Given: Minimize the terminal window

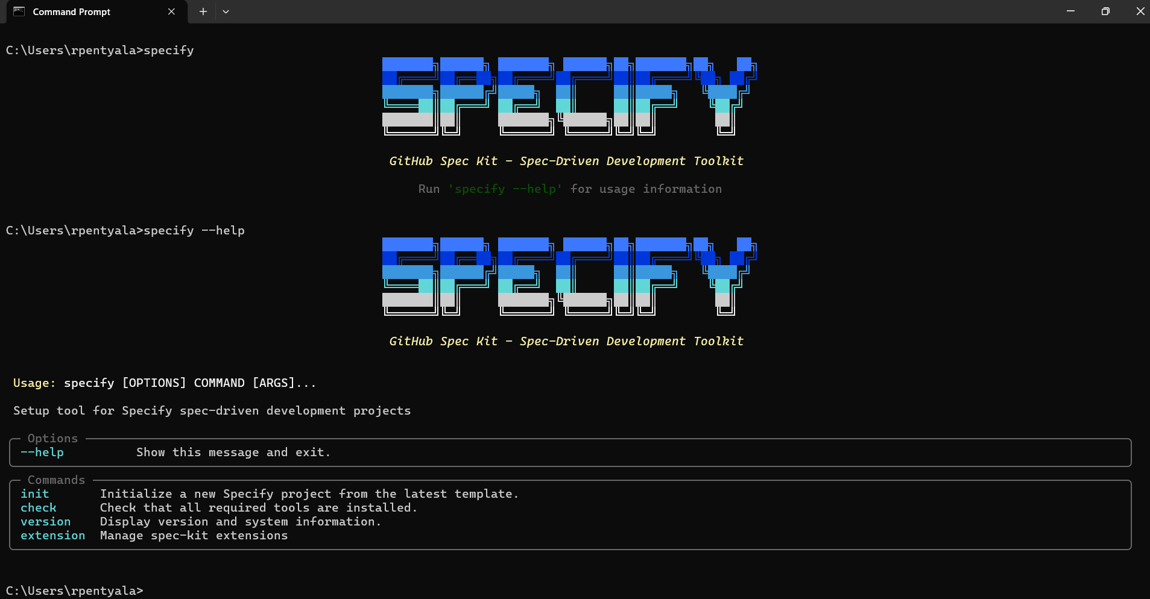Looking at the screenshot, I should (1070, 11).
